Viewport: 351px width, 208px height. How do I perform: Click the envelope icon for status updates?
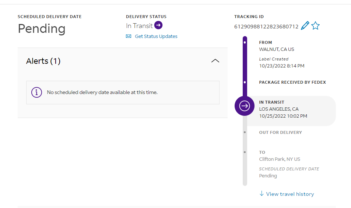click(129, 36)
